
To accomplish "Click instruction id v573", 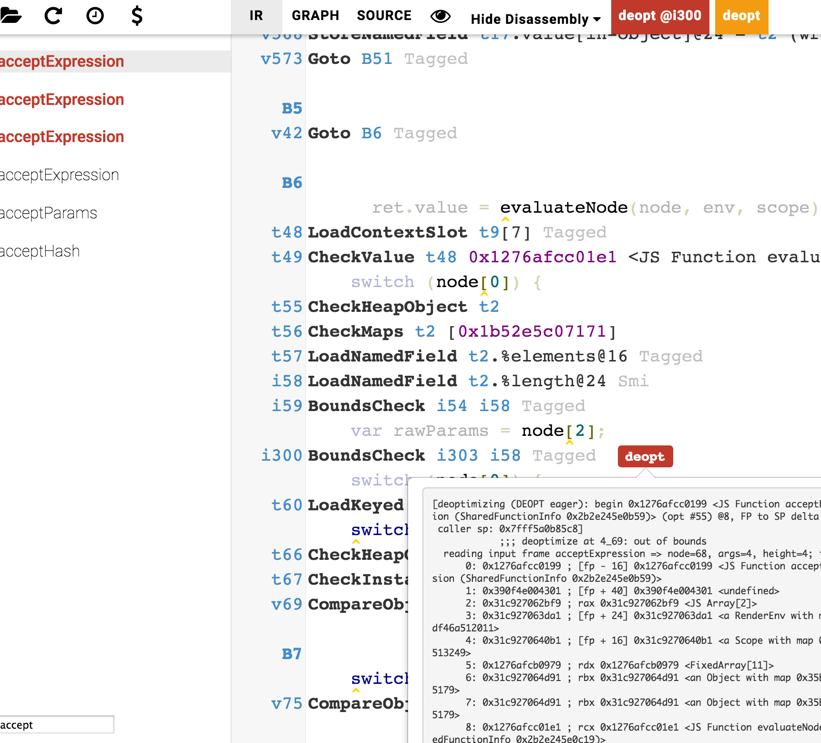I will click(281, 59).
